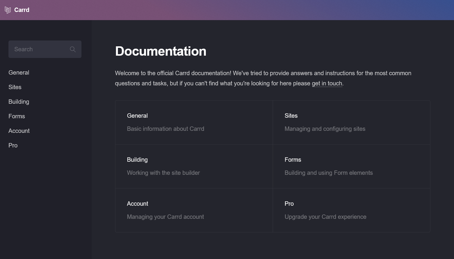
Task: Open the Building card heading
Action: (137, 160)
